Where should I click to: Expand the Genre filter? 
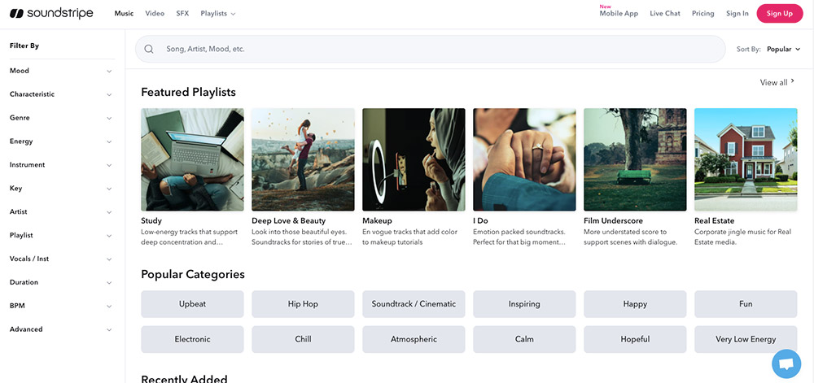coord(61,118)
